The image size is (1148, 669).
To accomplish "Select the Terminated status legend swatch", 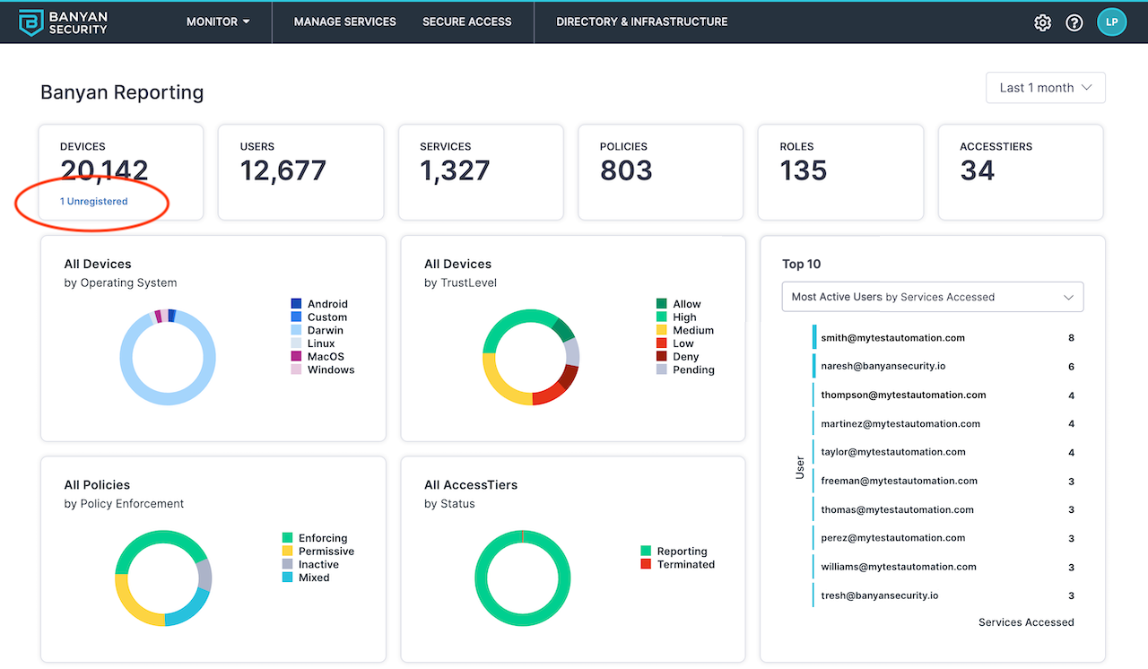I will [646, 564].
